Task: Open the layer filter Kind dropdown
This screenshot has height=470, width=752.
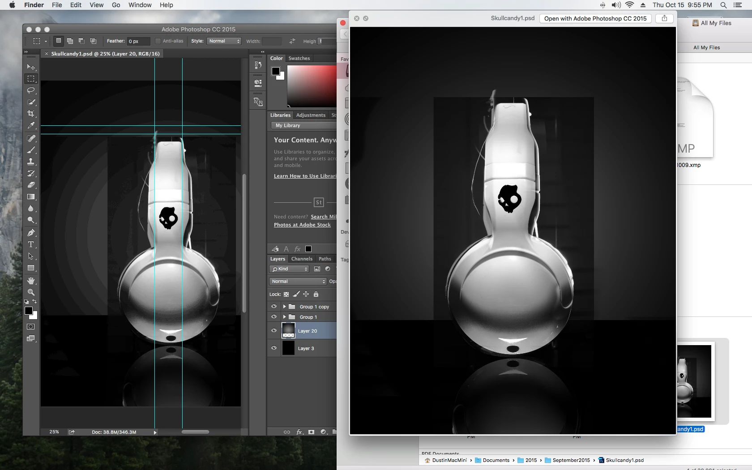Action: pos(289,269)
